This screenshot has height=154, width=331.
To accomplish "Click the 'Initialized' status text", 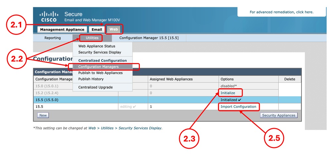I will click(231, 100).
